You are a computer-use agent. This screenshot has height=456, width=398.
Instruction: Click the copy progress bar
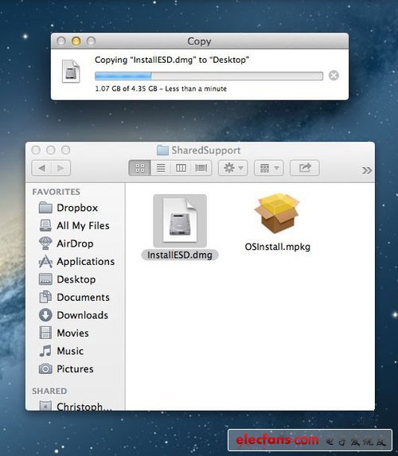point(209,76)
